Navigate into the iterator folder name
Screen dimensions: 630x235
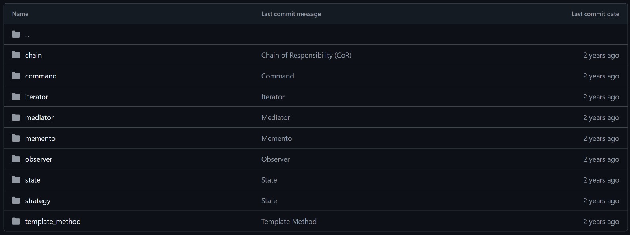coord(37,97)
